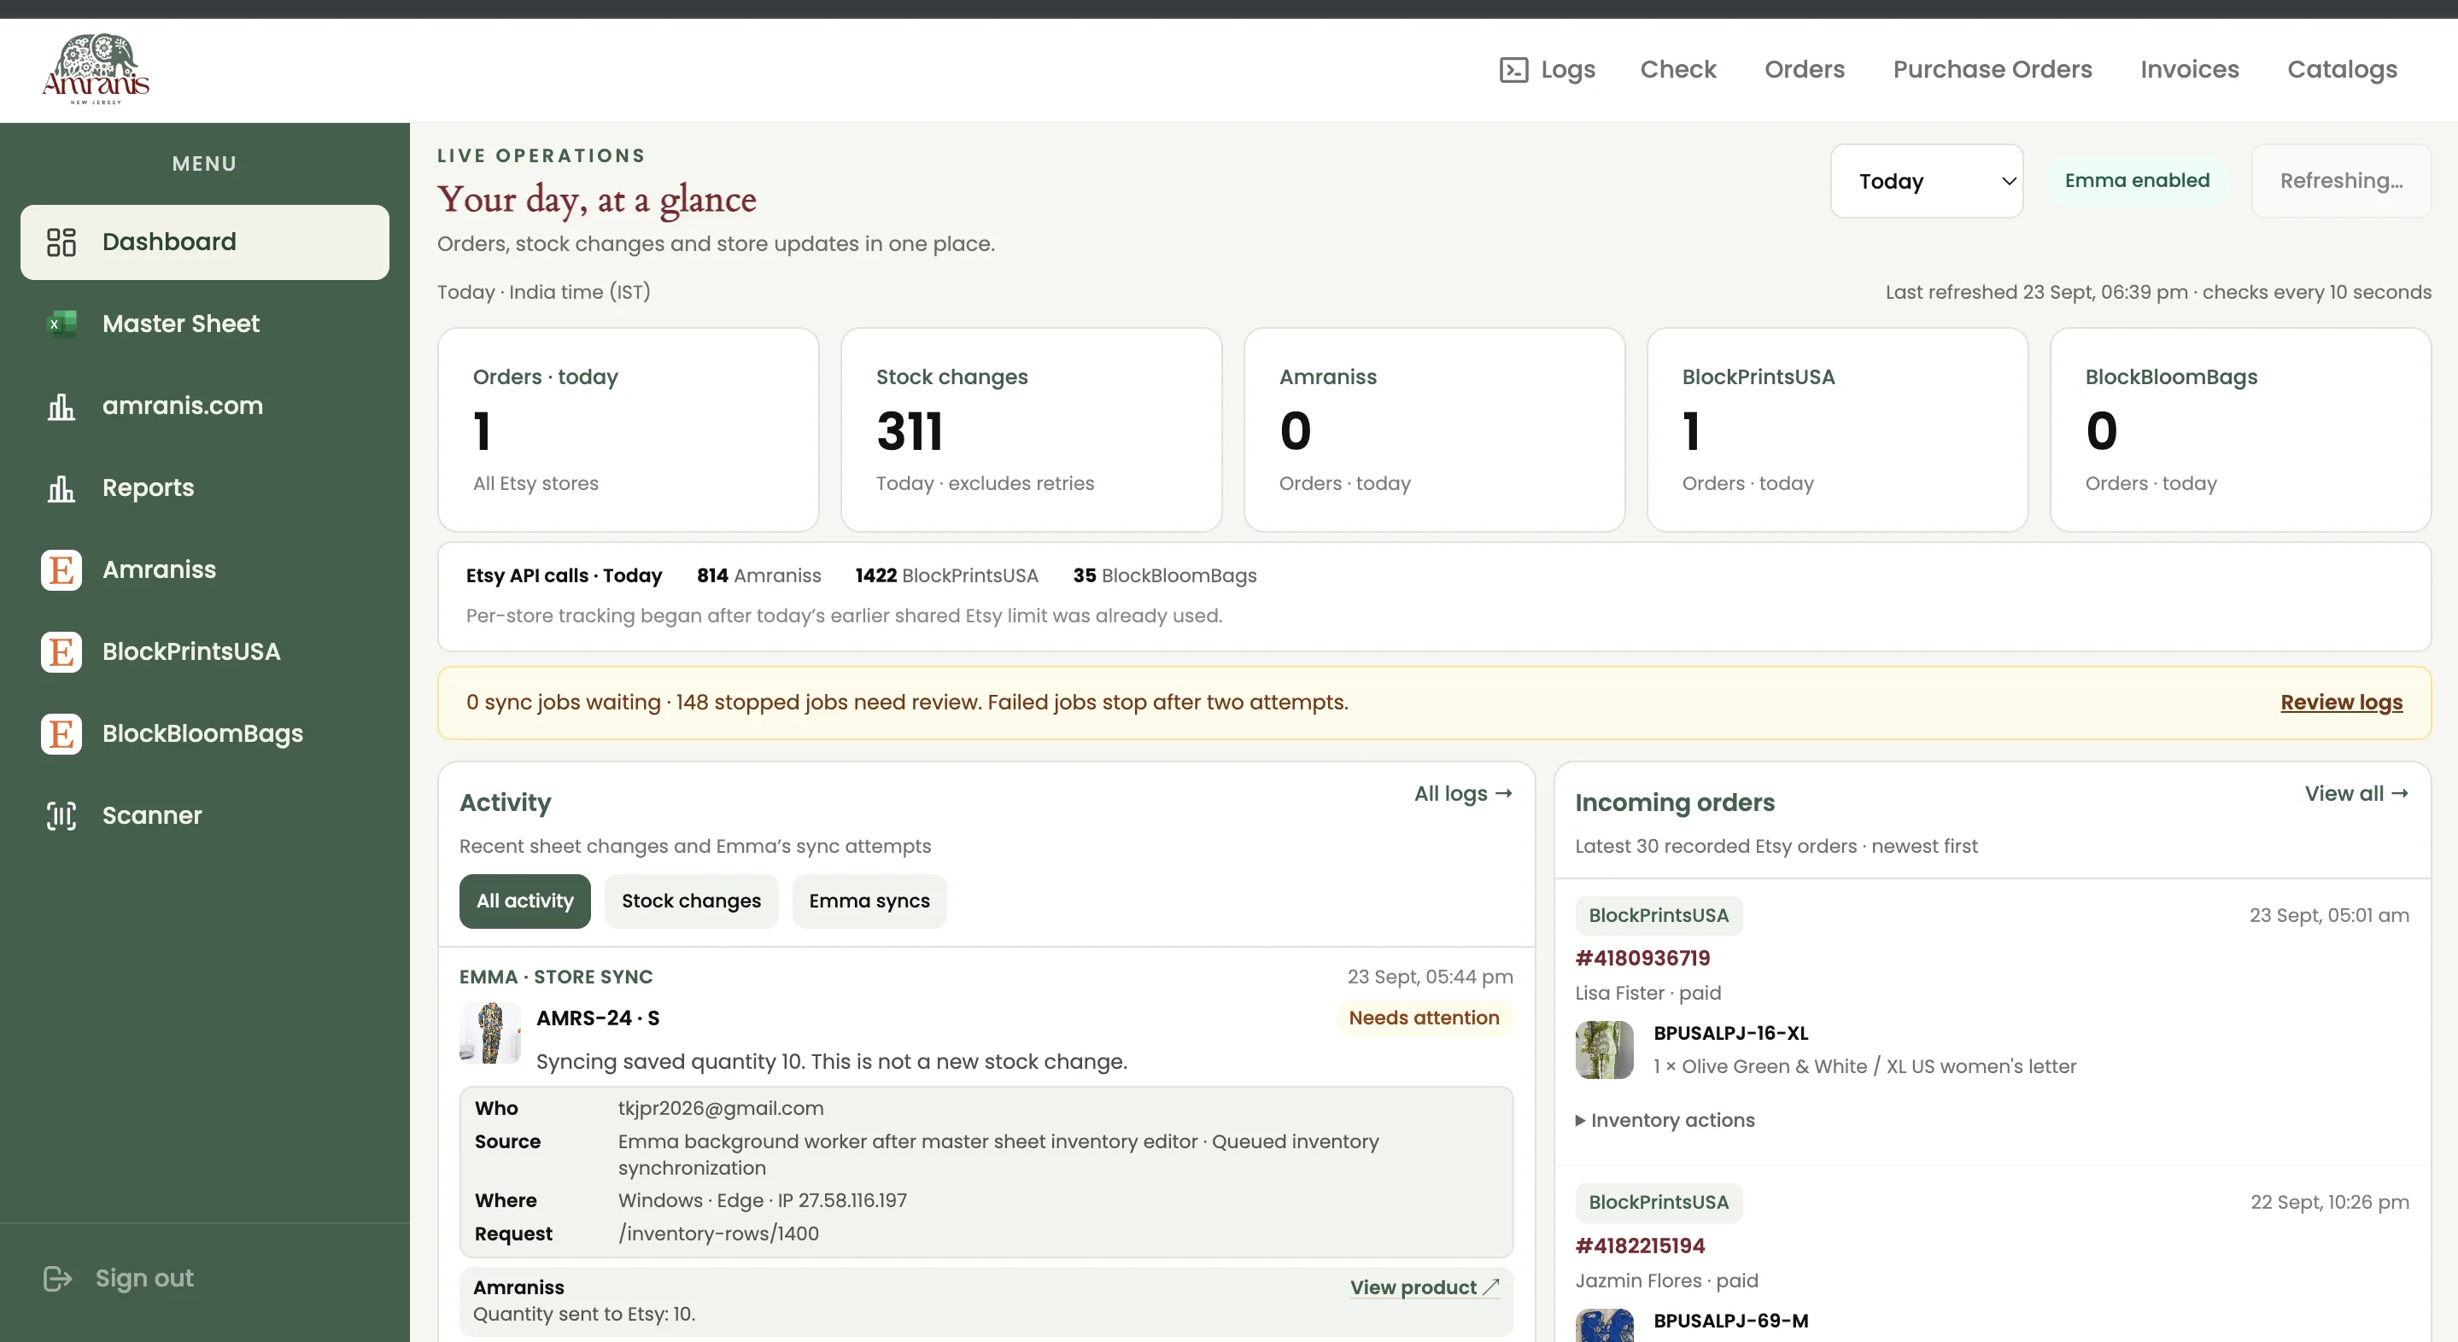This screenshot has width=2458, height=1342.
Task: Open Purchase Orders in the top navigation
Action: (x=1993, y=70)
